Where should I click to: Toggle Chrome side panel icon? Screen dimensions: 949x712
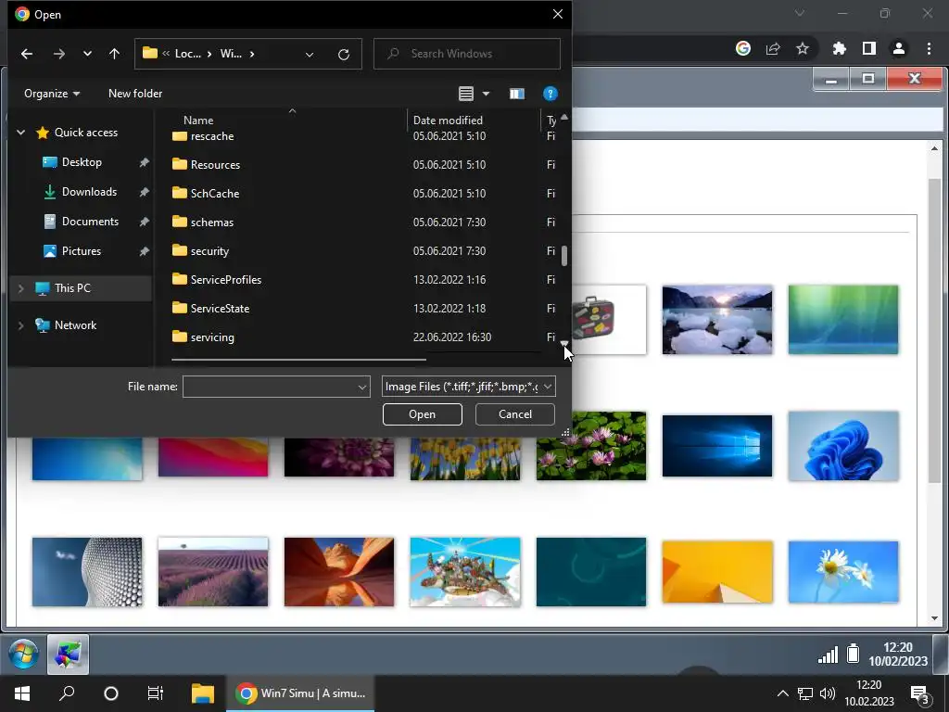click(x=869, y=48)
